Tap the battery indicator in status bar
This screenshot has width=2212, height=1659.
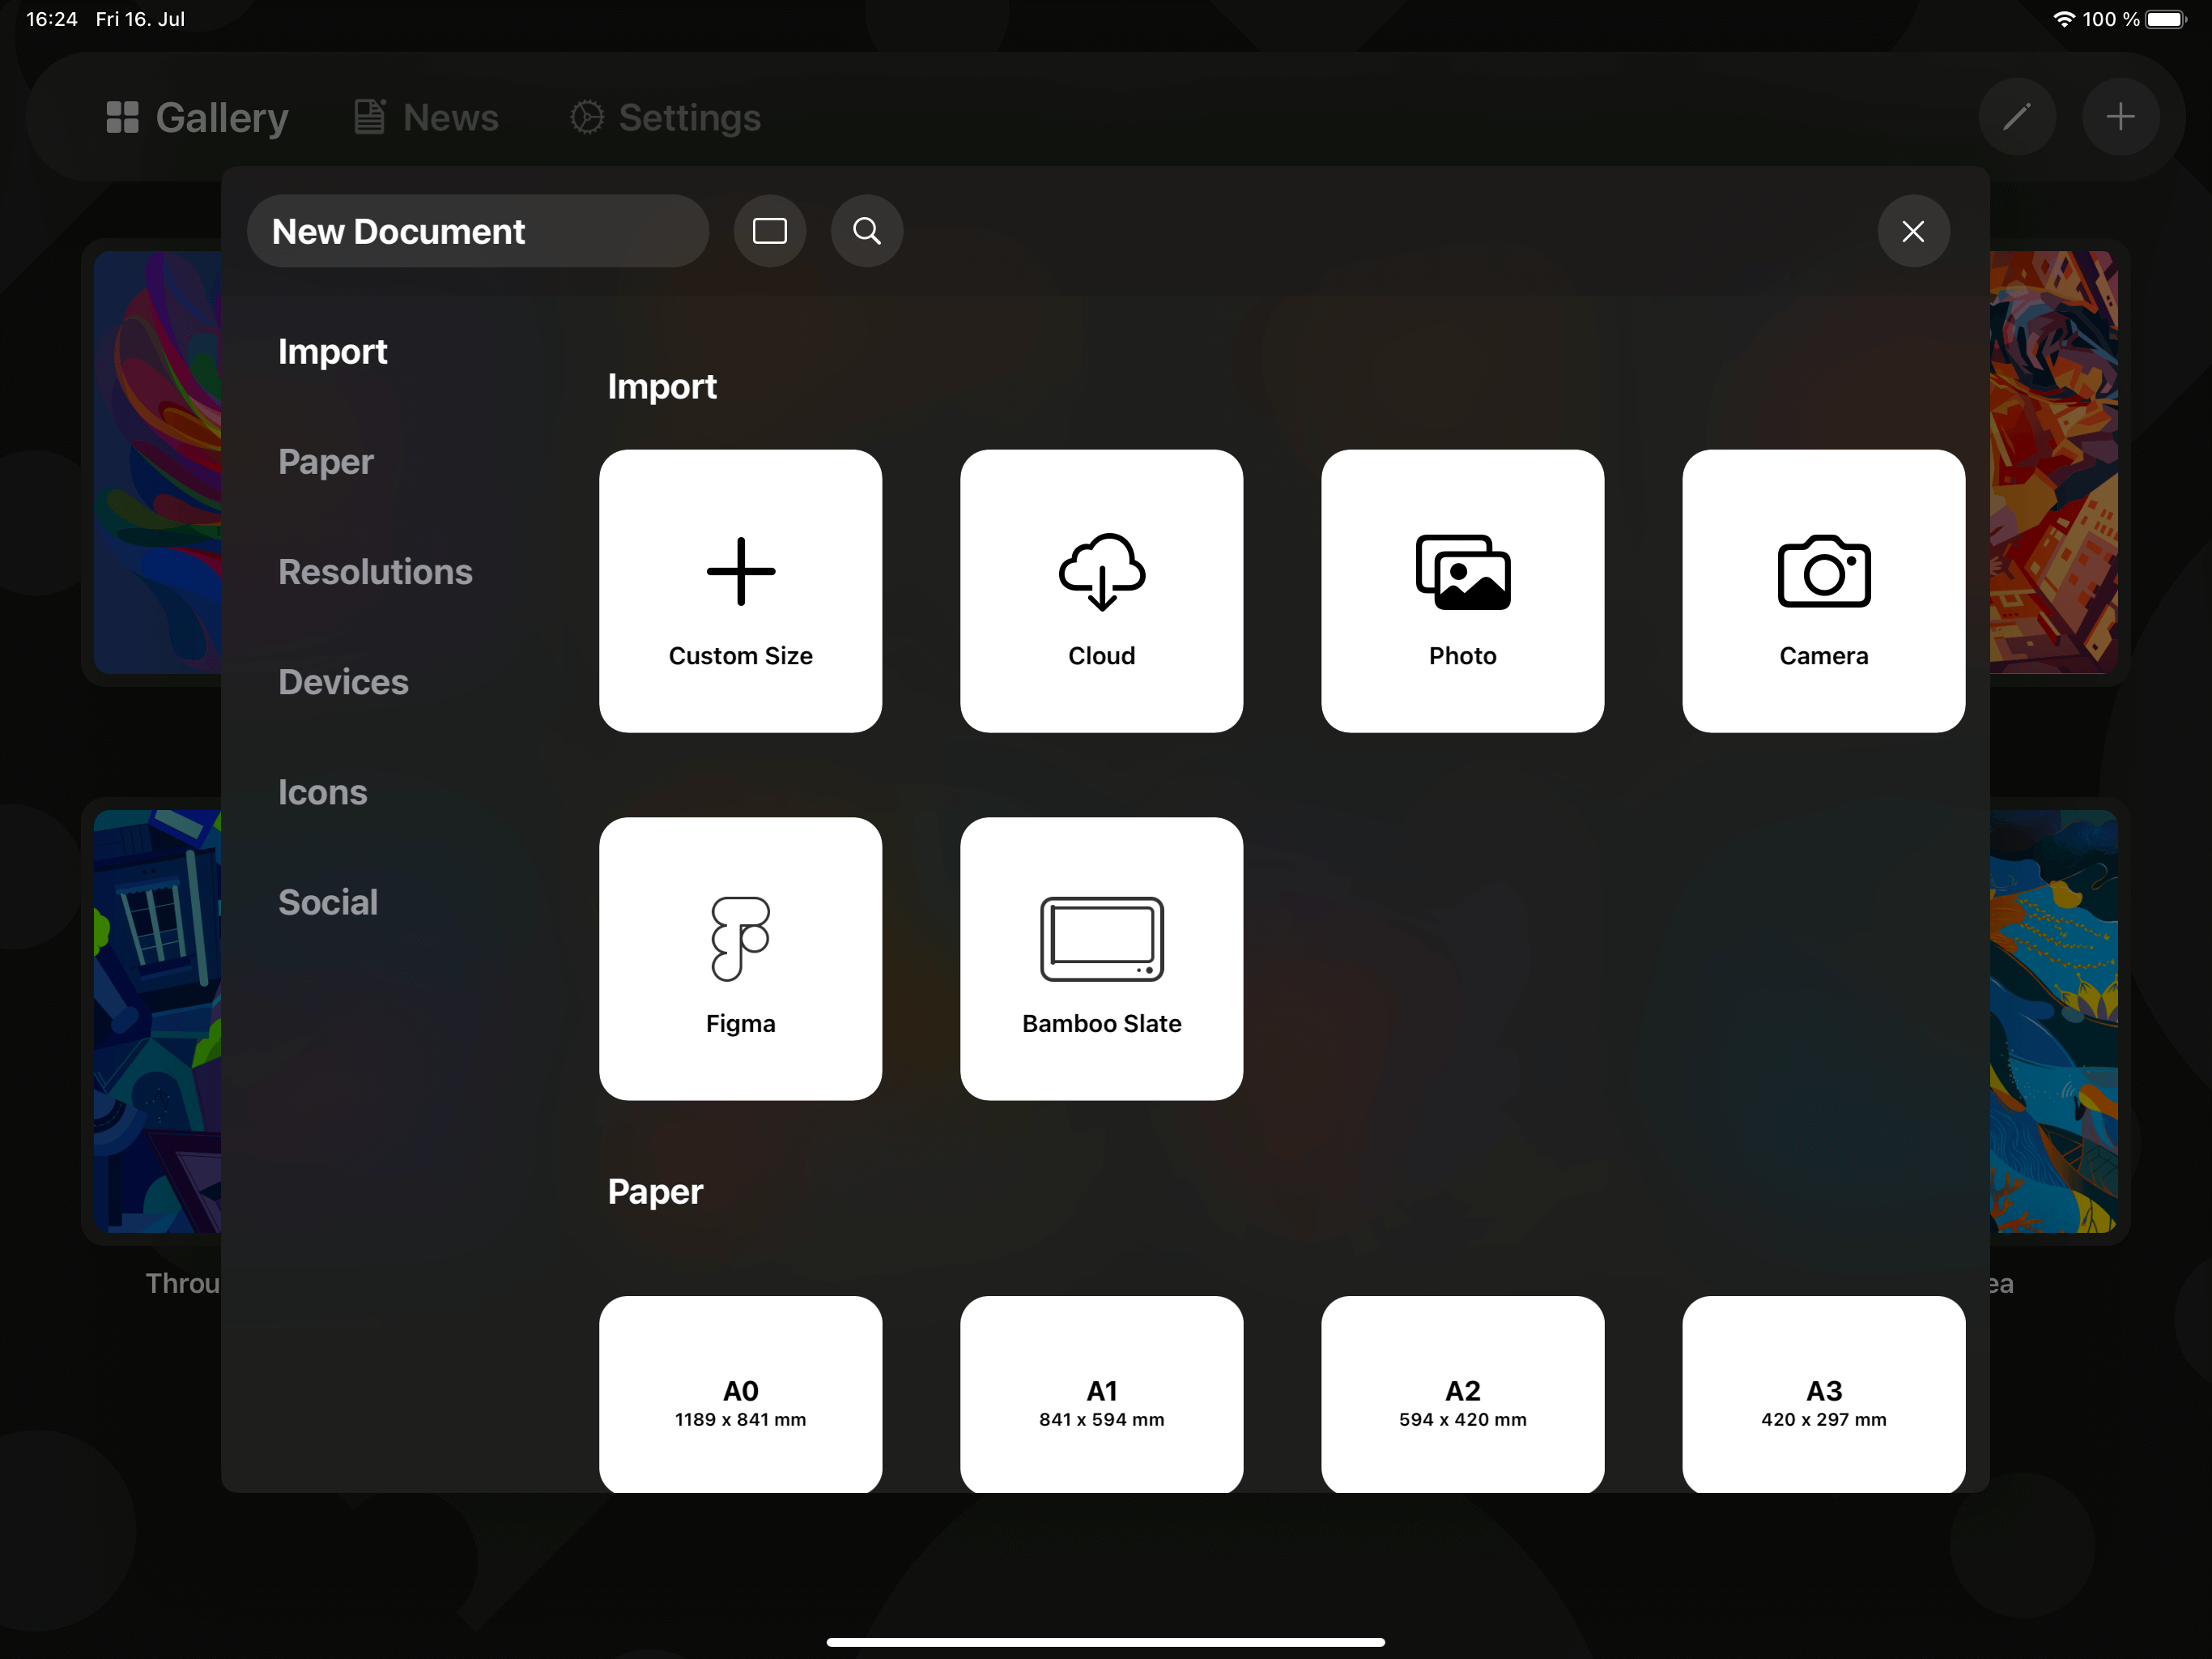click(2166, 19)
